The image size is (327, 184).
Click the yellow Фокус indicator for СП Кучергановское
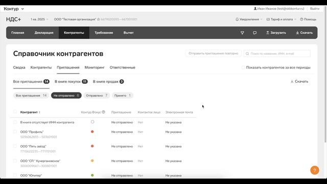(92, 160)
